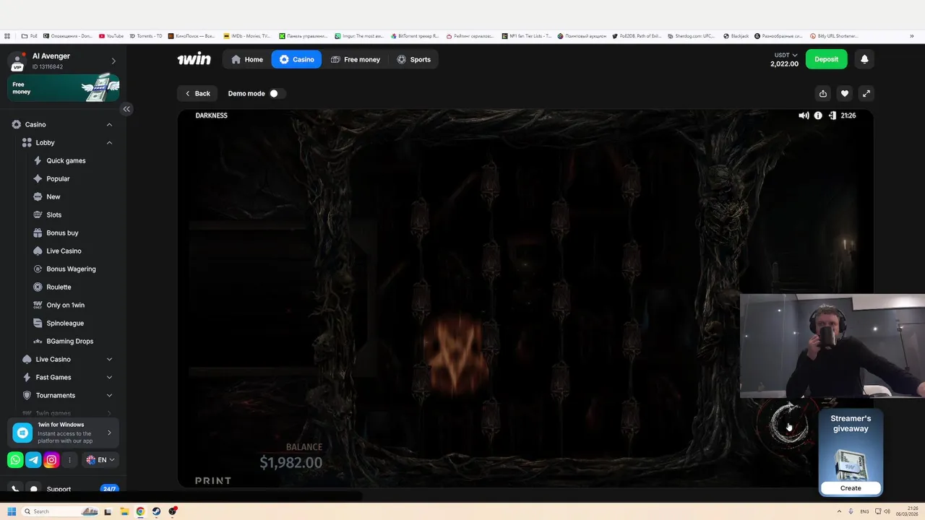Expand the Fast Games section
Image resolution: width=925 pixels, height=520 pixels.
[109, 377]
